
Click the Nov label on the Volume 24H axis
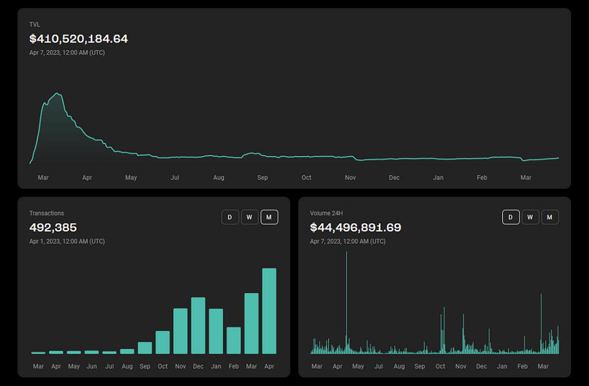(x=461, y=367)
